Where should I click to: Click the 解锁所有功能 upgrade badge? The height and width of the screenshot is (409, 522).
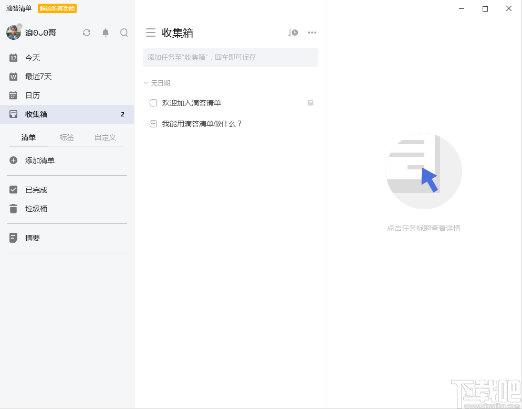(x=56, y=8)
